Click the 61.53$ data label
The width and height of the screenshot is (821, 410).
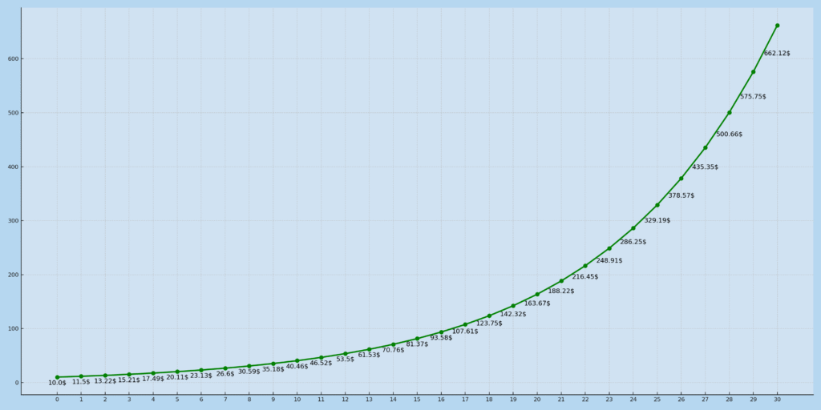[369, 355]
